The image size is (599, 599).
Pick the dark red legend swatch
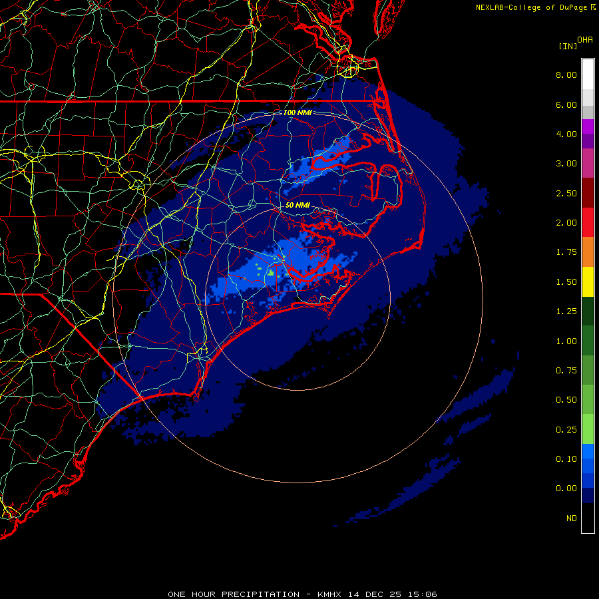[588, 193]
